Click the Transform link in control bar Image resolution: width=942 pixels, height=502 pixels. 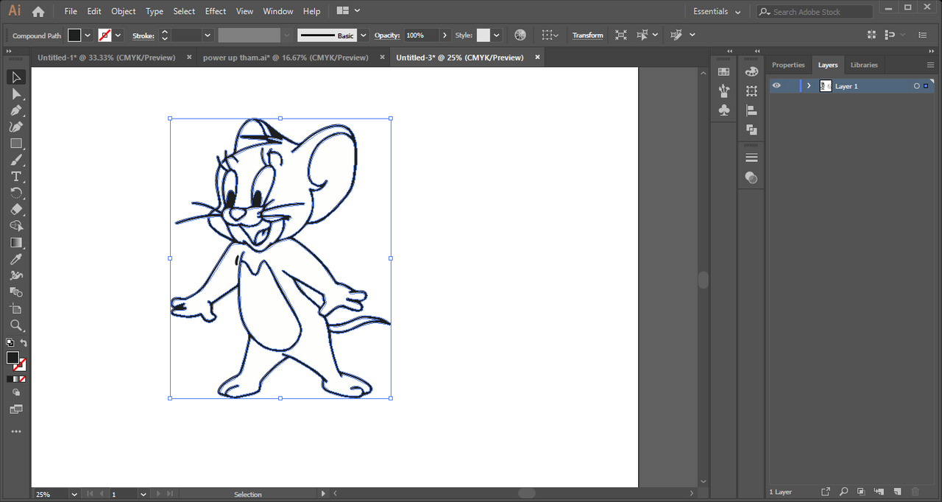pos(587,35)
